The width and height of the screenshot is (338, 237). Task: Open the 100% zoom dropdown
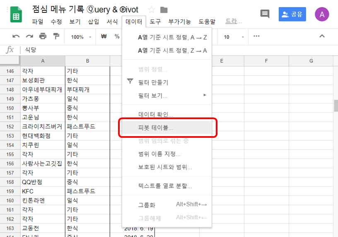[81, 37]
